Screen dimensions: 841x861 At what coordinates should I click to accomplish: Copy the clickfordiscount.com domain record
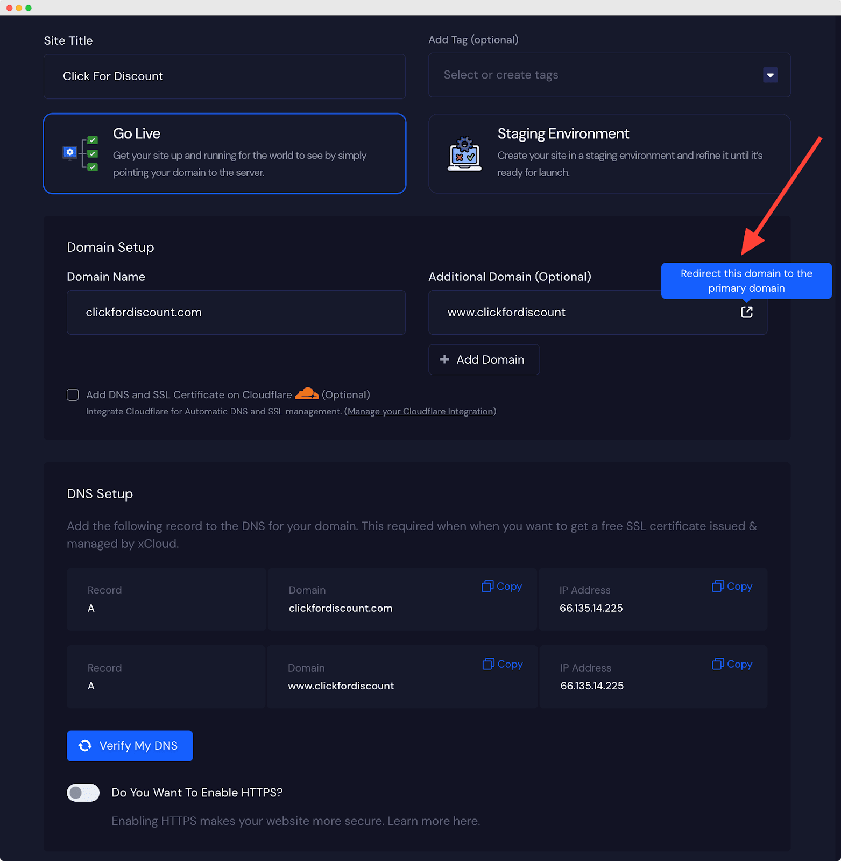[501, 587]
